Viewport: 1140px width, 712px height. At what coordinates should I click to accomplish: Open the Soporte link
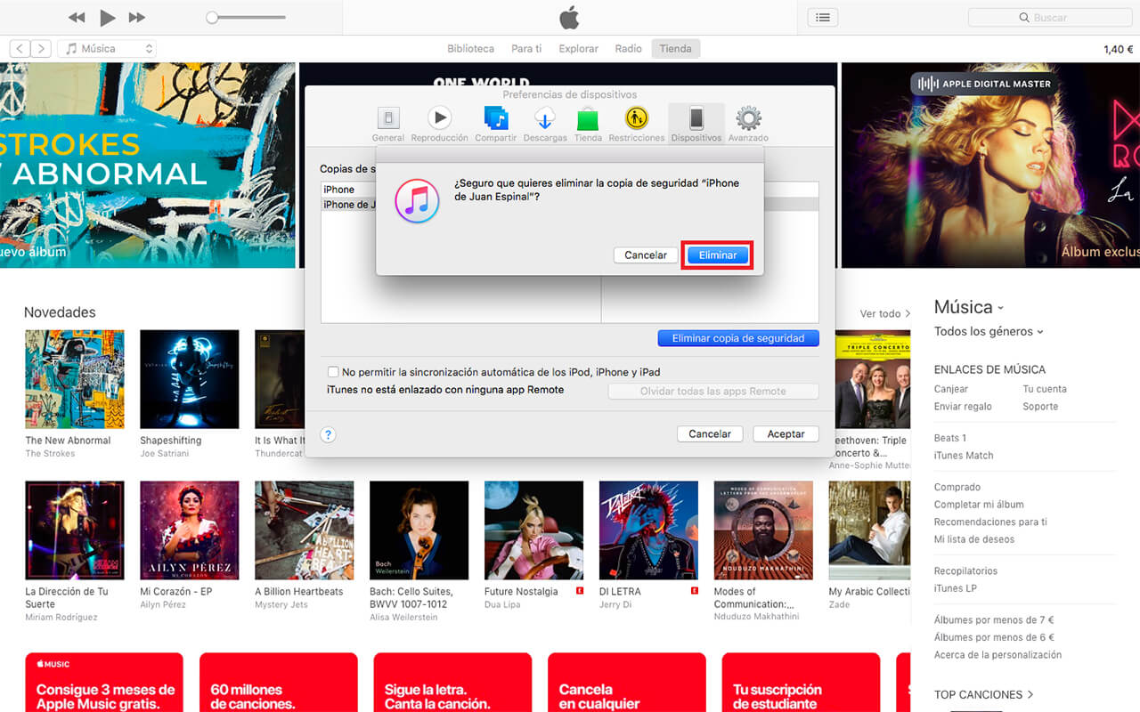point(1040,407)
